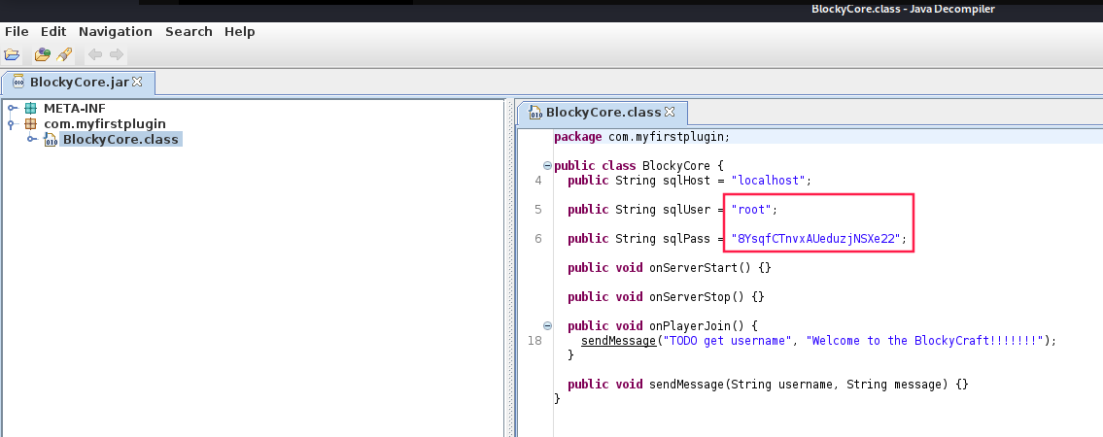Close the BlockyCore.jar tab
Image resolution: width=1103 pixels, height=437 pixels.
coord(137,82)
